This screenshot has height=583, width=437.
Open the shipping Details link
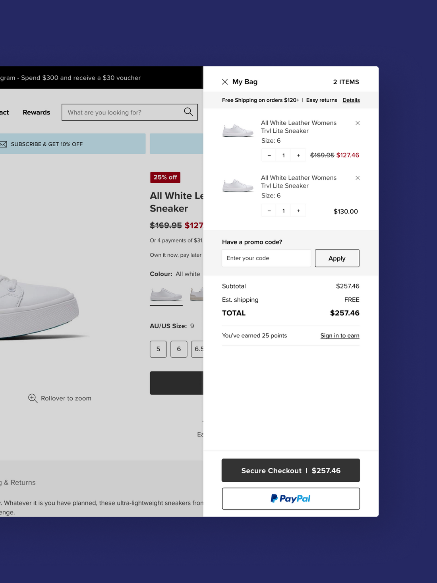pos(351,100)
